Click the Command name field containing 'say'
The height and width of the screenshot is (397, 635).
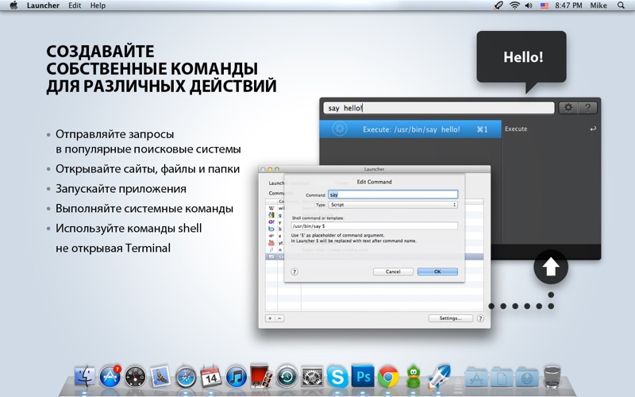393,195
